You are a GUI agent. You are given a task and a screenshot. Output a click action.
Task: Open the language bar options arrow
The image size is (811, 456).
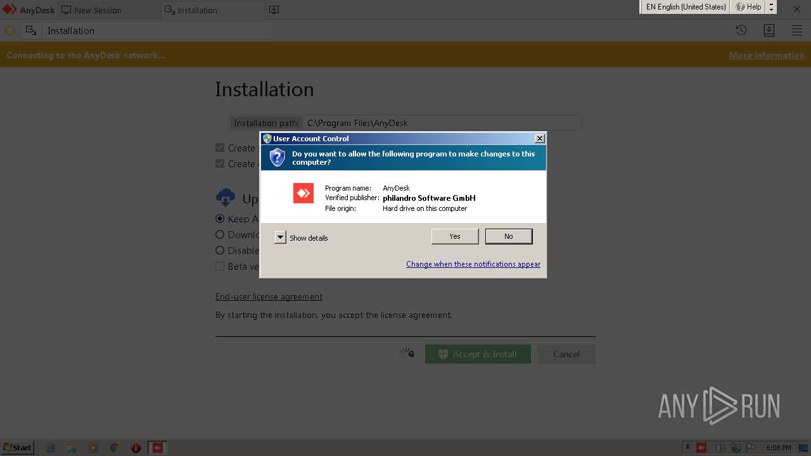tap(771, 7)
